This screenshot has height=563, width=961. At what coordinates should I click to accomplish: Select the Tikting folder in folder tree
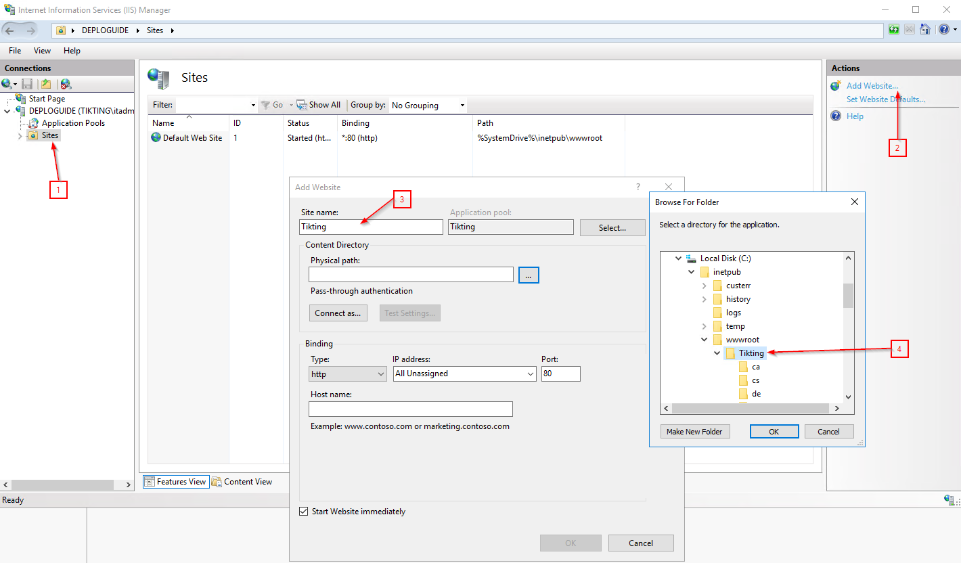[x=751, y=353]
